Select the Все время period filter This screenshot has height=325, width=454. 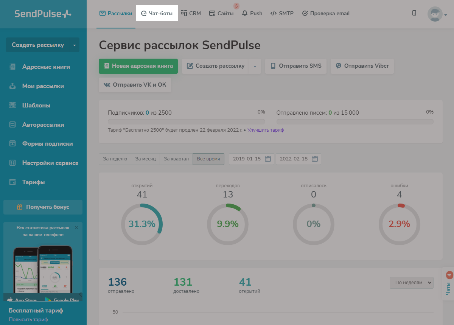click(208, 159)
